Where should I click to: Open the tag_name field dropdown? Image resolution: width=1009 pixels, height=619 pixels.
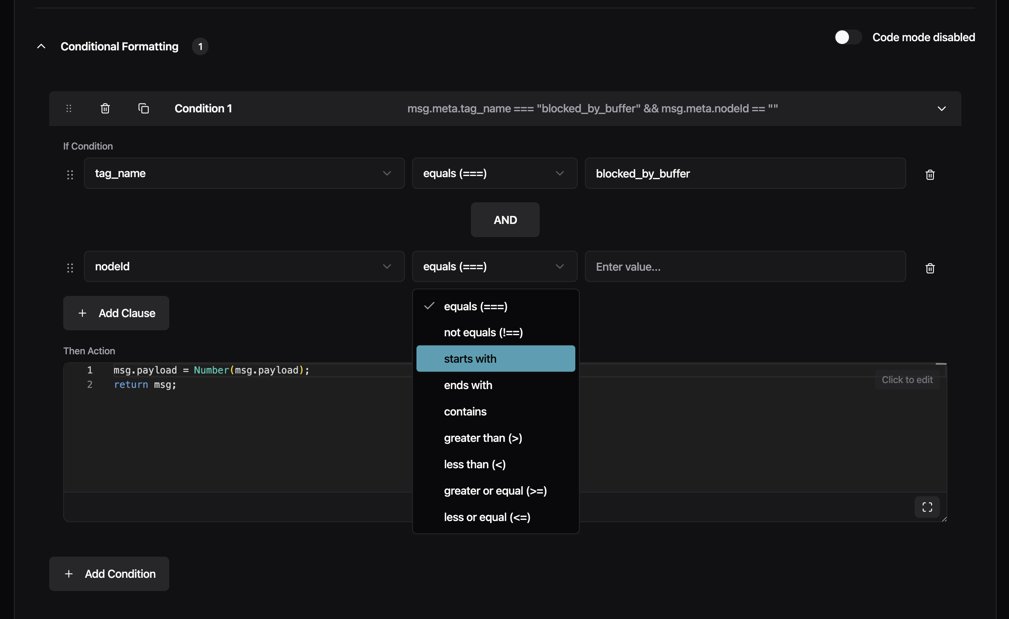tap(244, 173)
